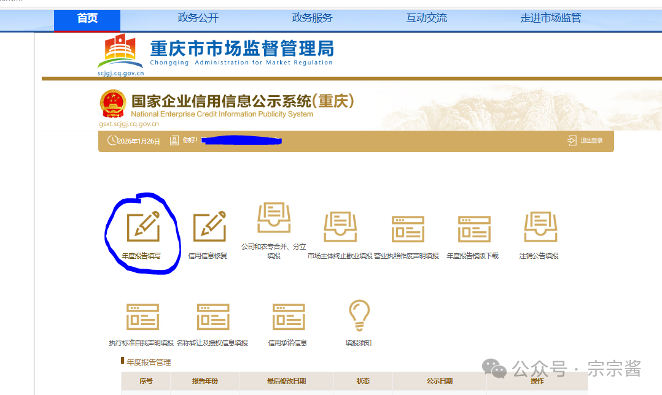Click the 报告年份 column header

click(x=204, y=381)
